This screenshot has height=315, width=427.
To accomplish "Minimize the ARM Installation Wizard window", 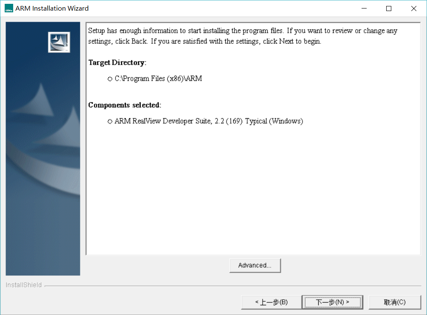I will [x=364, y=9].
